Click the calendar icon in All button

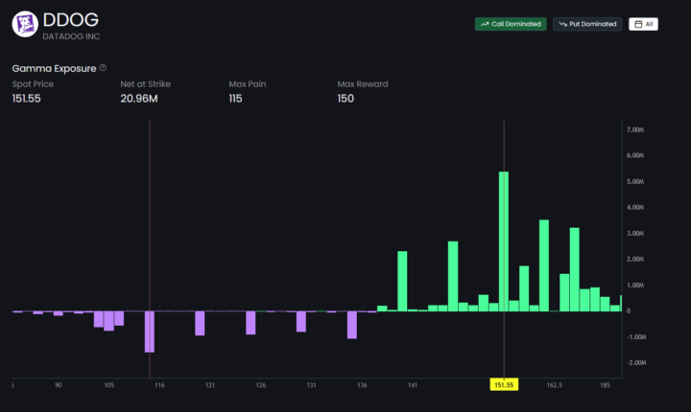click(x=639, y=24)
